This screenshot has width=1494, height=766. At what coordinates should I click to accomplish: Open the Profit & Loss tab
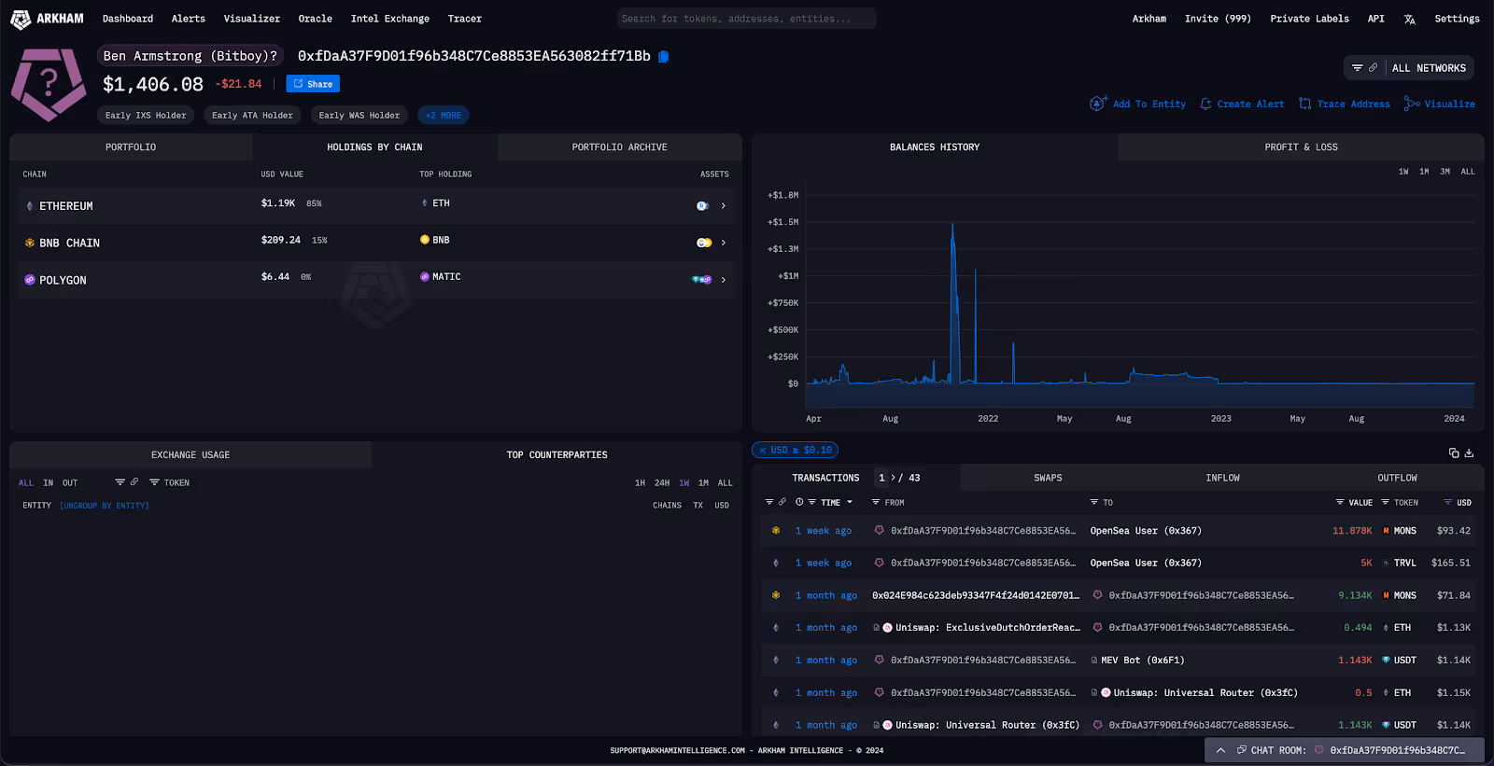click(x=1301, y=147)
